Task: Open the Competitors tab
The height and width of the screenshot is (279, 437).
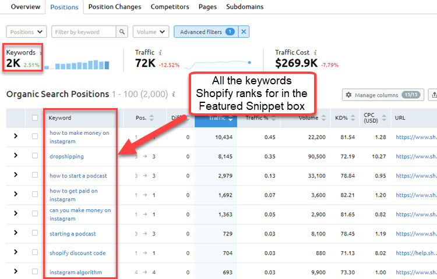Action: click(x=170, y=7)
